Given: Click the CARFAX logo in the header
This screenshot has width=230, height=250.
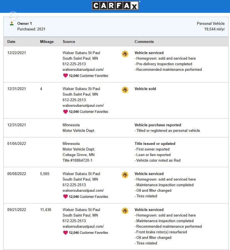Looking at the screenshot, I should tap(115, 6).
